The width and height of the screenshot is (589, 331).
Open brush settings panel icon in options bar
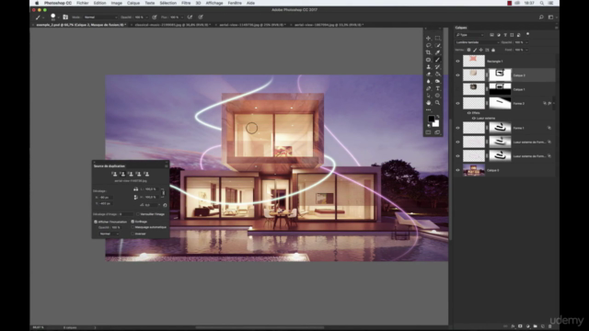[65, 17]
